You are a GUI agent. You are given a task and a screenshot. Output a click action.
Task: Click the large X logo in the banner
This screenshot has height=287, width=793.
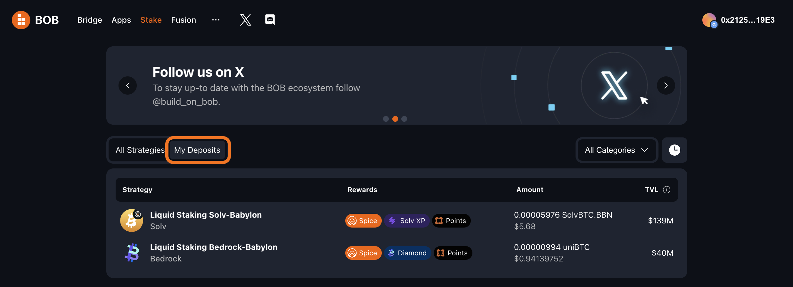point(614,85)
